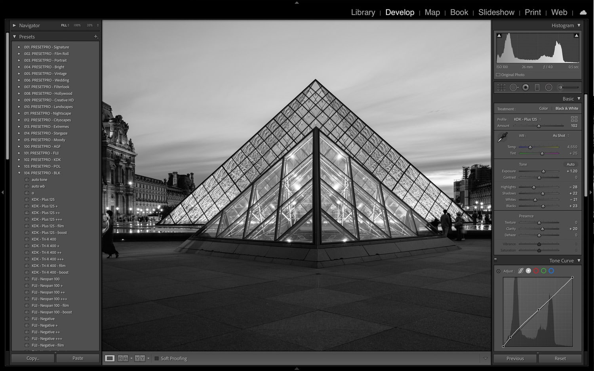Open the Slideshow module
Screen dimensions: 594x371
pyautogui.click(x=496, y=12)
